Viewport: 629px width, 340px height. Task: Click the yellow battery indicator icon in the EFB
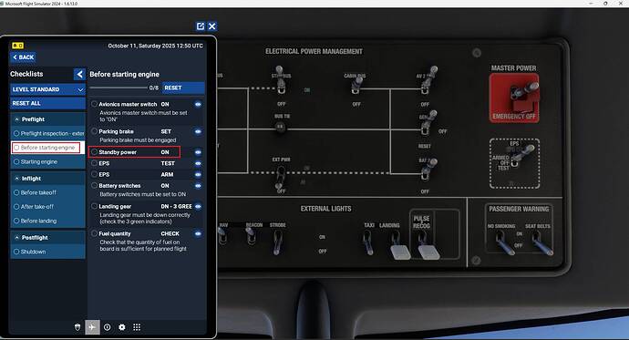17,46
